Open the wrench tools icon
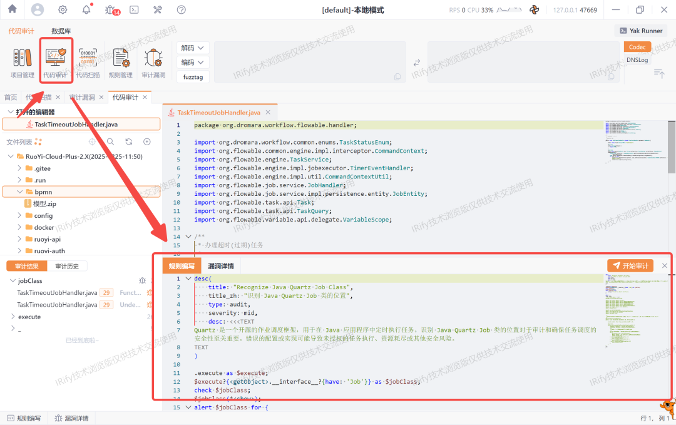Viewport: 676px width, 425px height. (x=158, y=9)
